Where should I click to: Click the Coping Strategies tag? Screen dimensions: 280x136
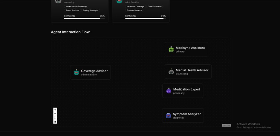91,10
